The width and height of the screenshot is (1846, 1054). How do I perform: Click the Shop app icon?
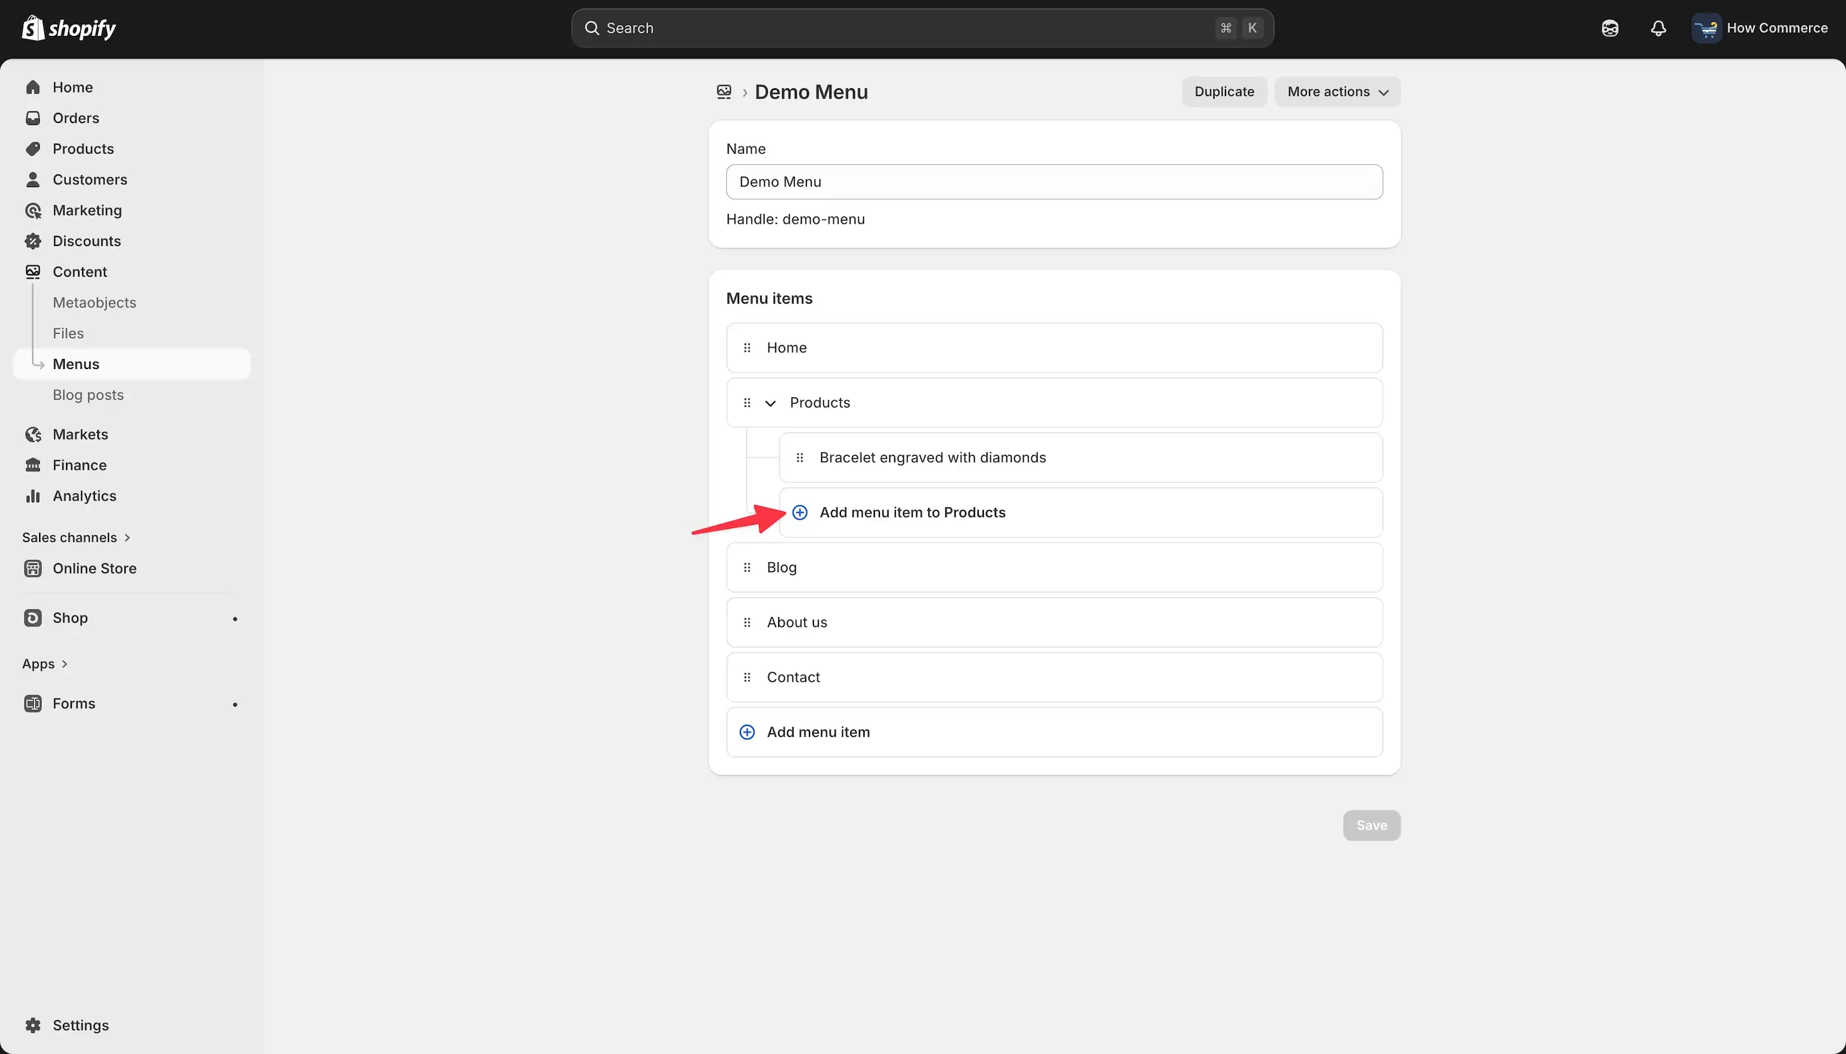(x=33, y=618)
